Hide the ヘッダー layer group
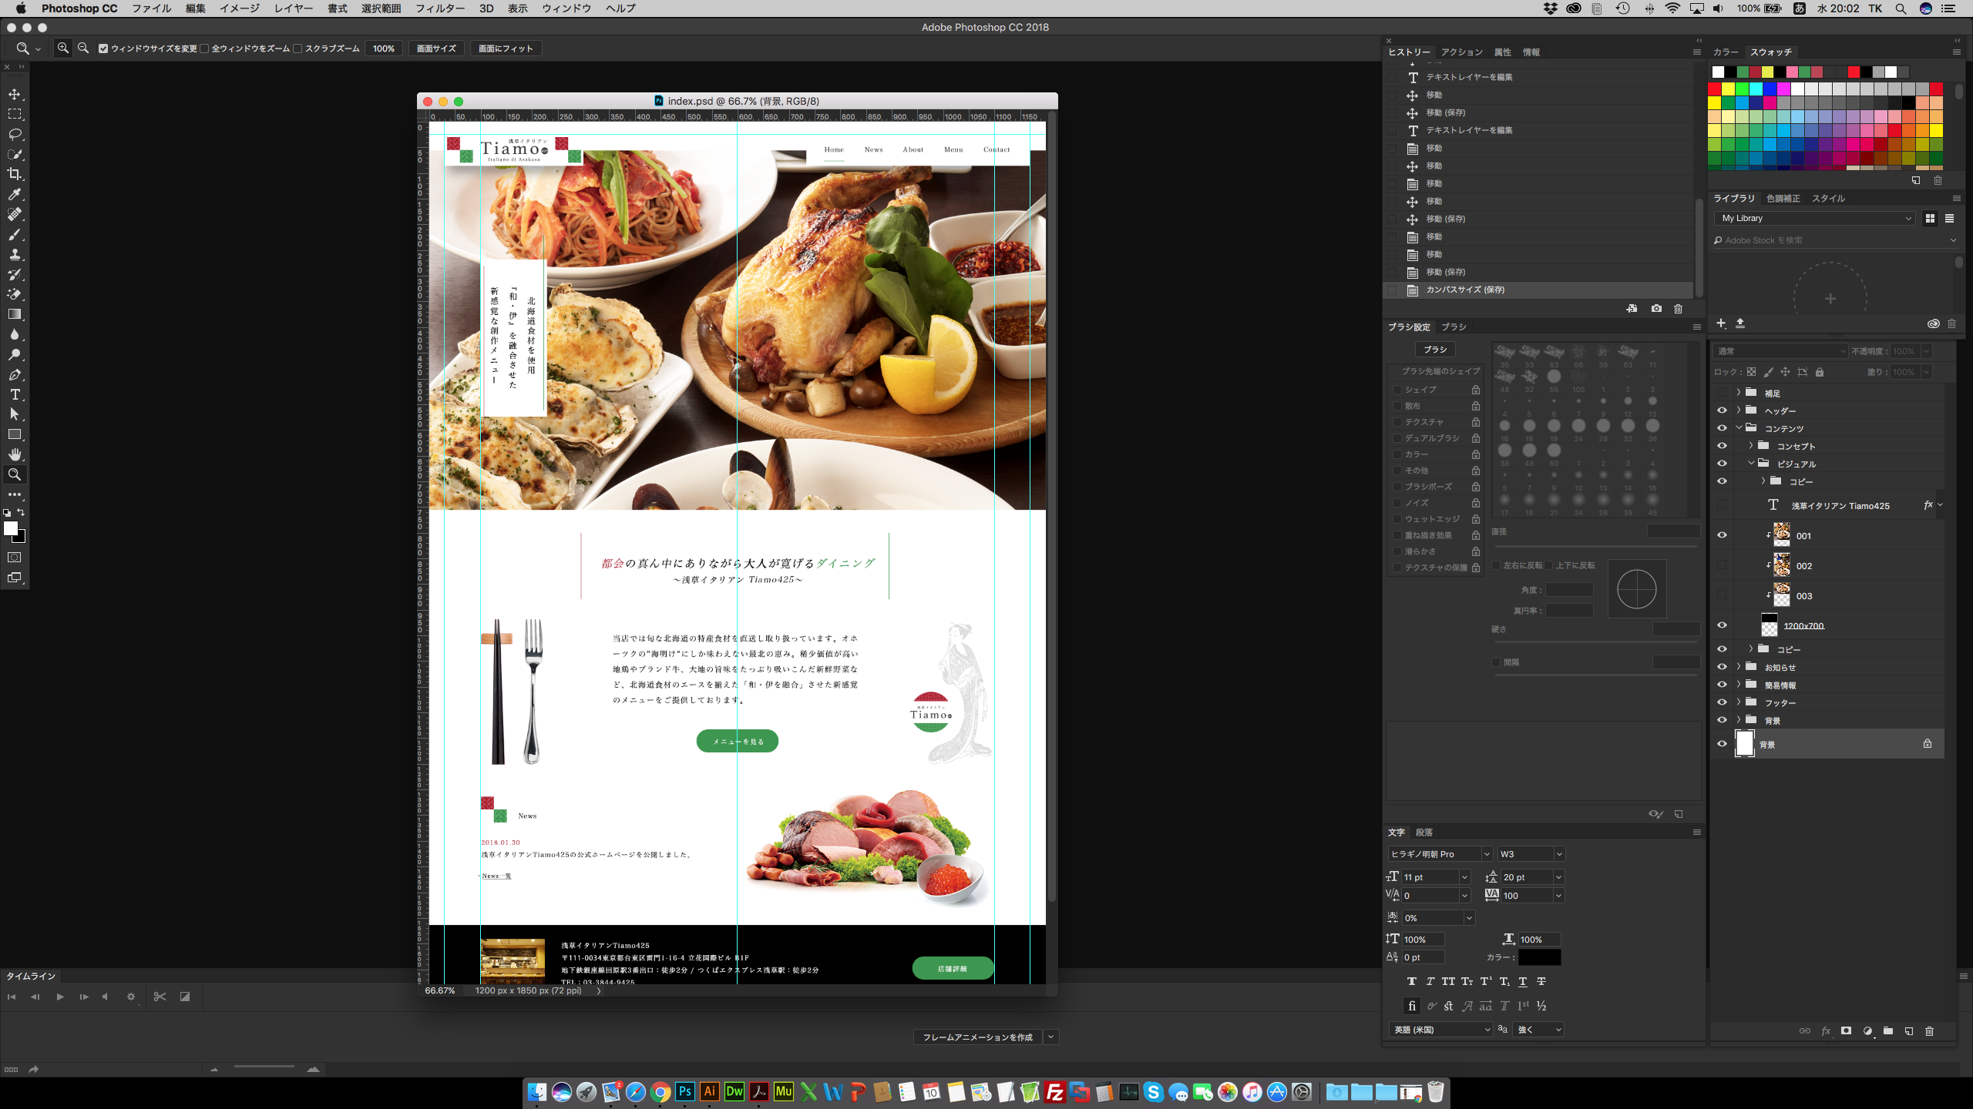 [x=1722, y=410]
